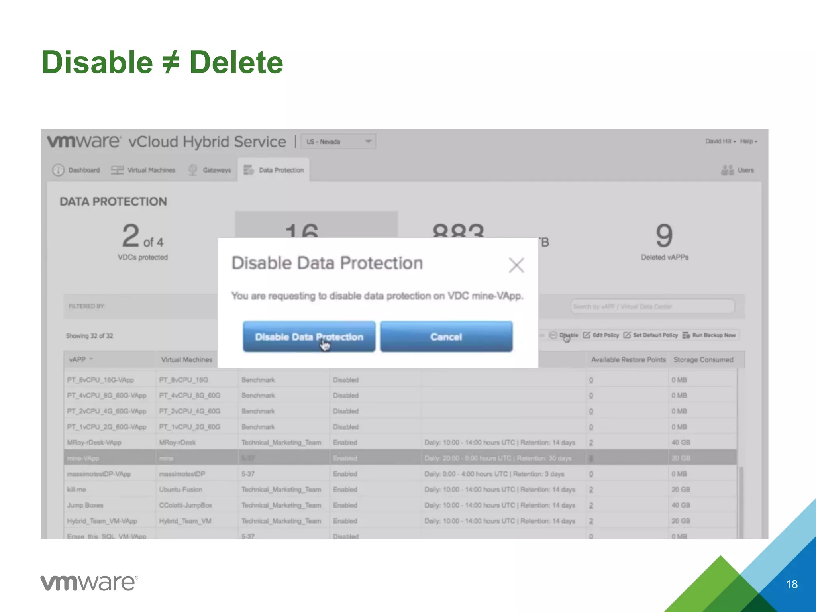Select the Data Protection tab
The image size is (816, 612).
pyautogui.click(x=274, y=170)
